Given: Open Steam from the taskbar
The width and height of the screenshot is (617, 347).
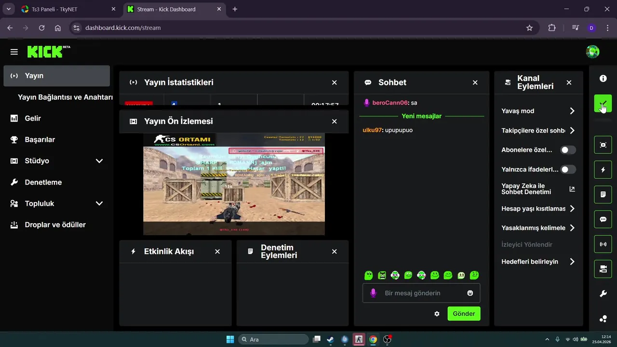Looking at the screenshot, I should (330, 339).
